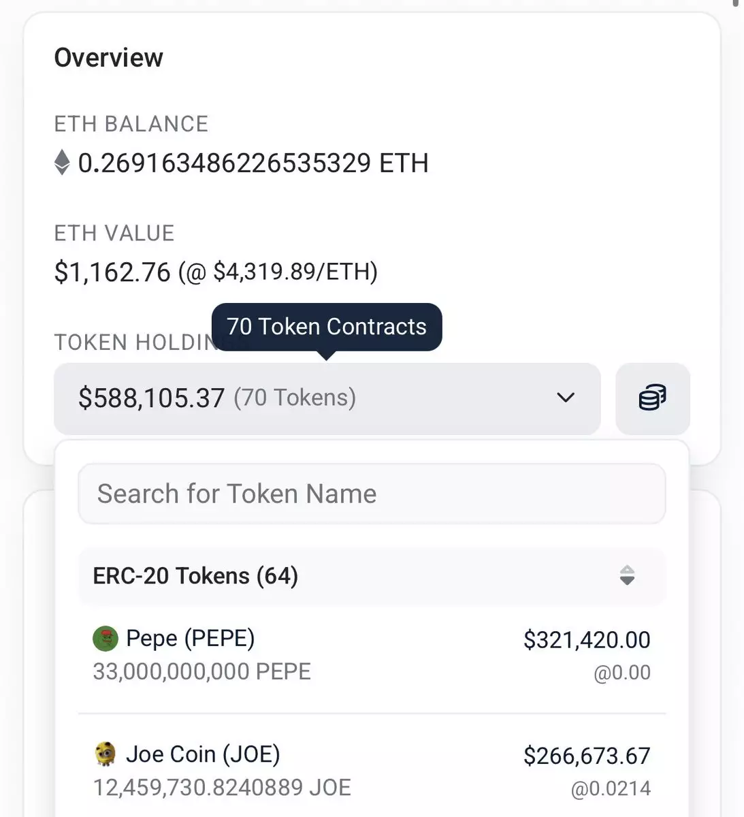Open the Pepe (PEPE) token link
Viewport: 744px width, 817px height.
click(191, 639)
